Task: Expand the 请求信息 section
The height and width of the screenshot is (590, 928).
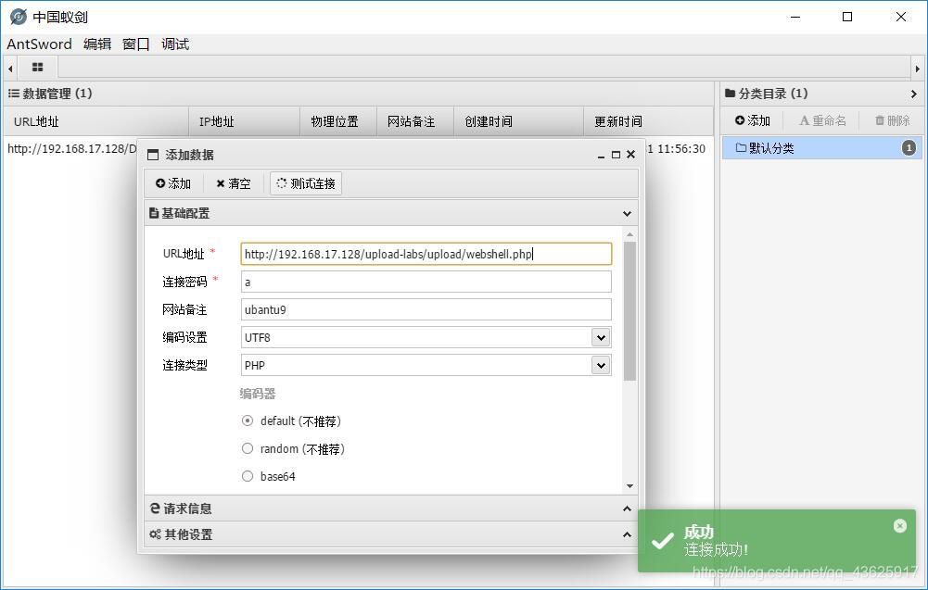Action: click(x=627, y=508)
